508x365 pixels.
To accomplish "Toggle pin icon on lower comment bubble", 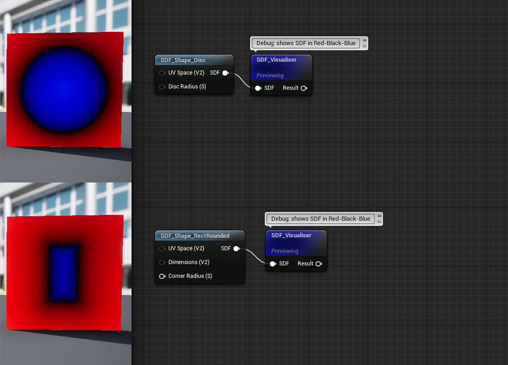I will click(x=379, y=216).
